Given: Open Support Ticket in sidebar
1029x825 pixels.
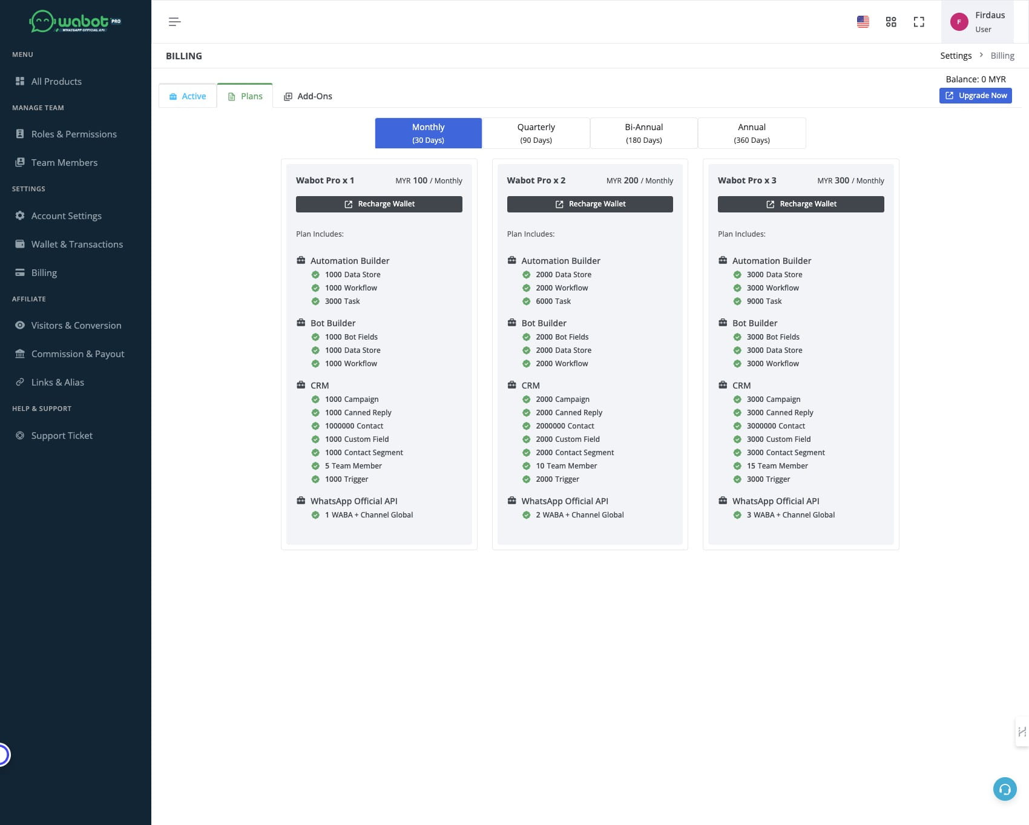Looking at the screenshot, I should pyautogui.click(x=76, y=435).
